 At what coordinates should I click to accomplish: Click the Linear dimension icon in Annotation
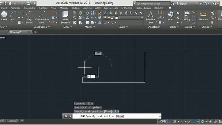point(160,13)
